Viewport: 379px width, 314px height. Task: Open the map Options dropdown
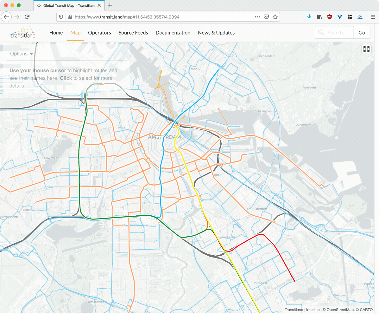pos(21,54)
